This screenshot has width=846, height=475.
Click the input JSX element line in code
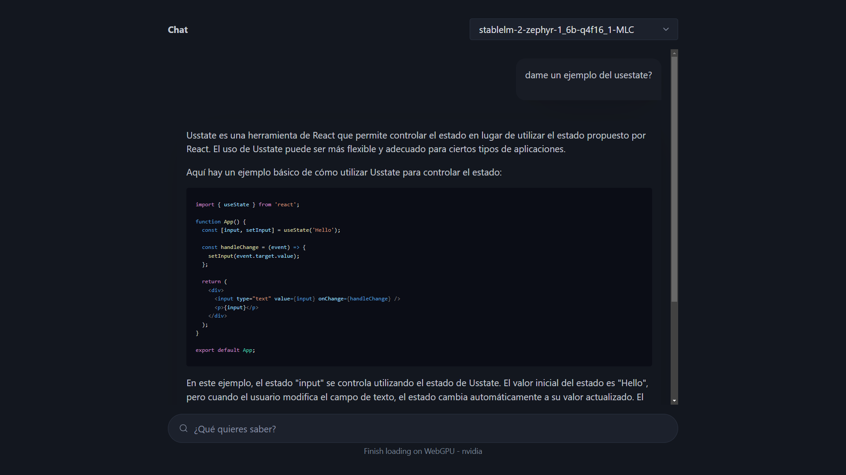point(307,299)
